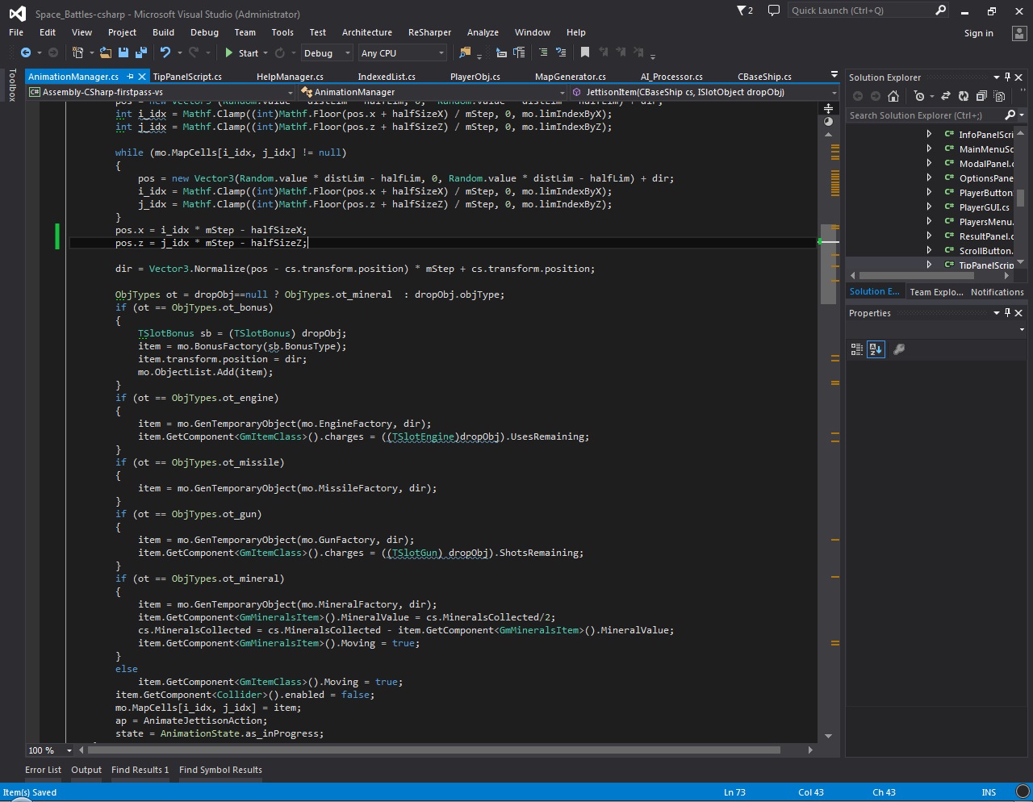Switch Properties panel to Categorized view
This screenshot has width=1033, height=802.
857,349
